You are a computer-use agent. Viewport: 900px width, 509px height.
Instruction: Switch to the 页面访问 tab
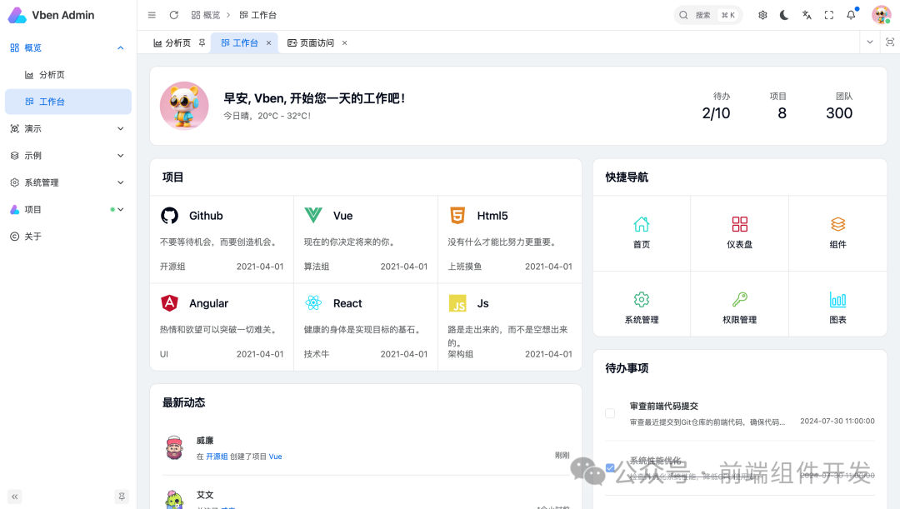point(317,42)
